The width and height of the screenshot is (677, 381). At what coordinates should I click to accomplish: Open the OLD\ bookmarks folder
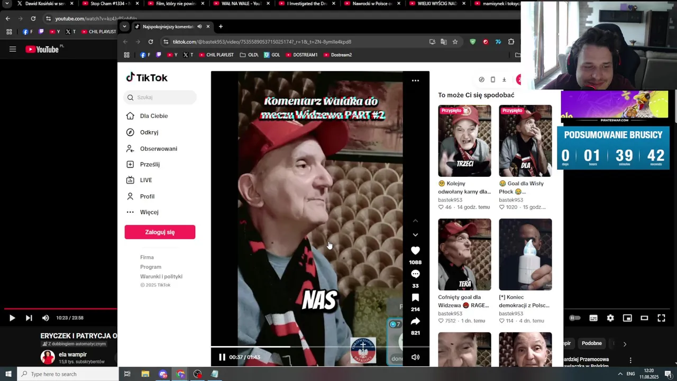pos(249,55)
